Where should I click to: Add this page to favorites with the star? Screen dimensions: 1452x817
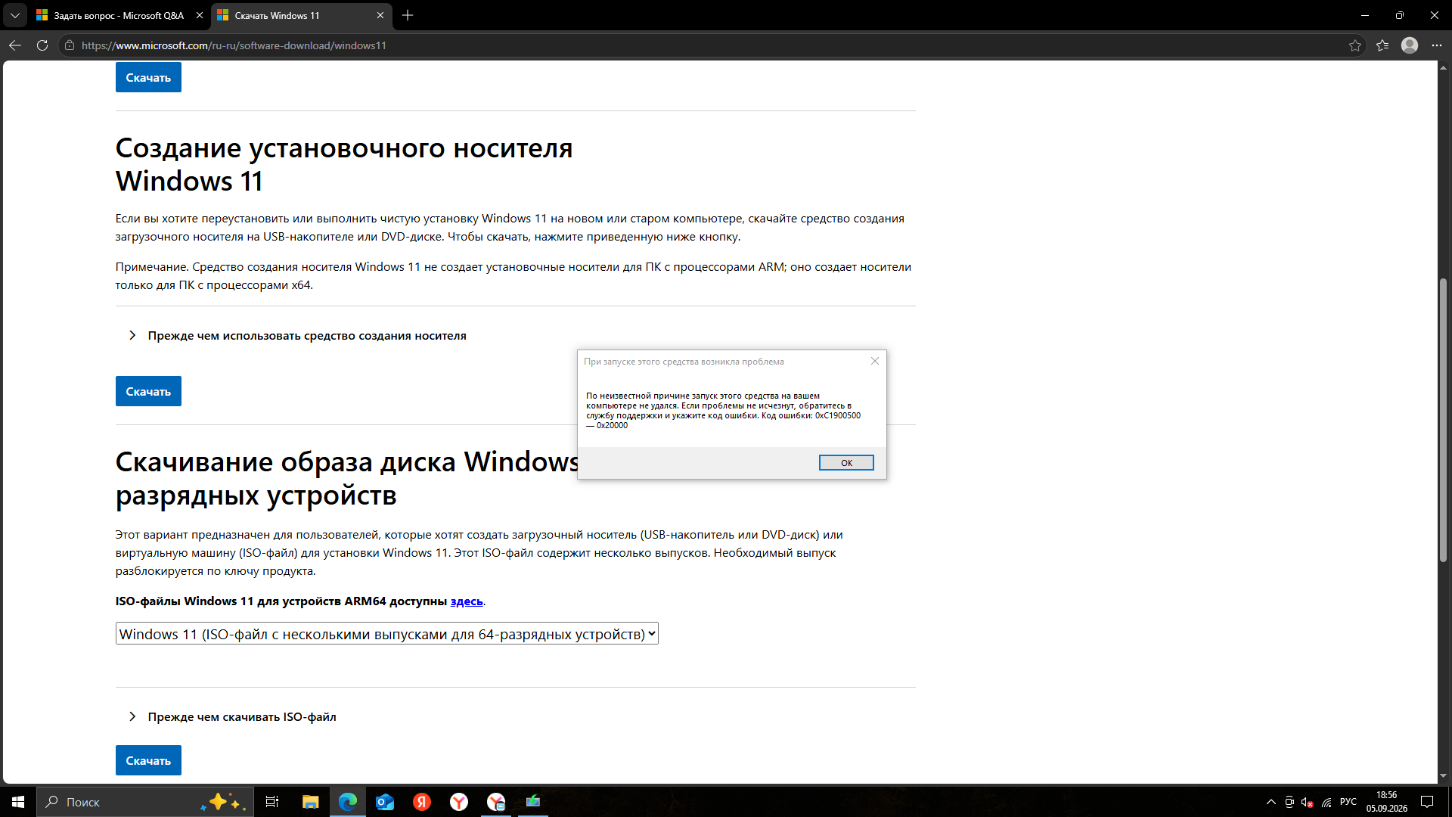1355,45
